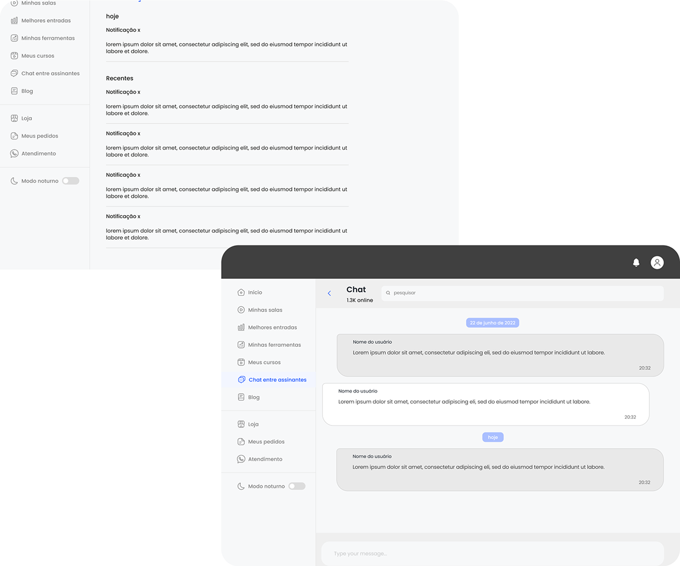This screenshot has width=680, height=566.
Task: Click moon icon in notifications window sidebar
Action: (x=14, y=181)
